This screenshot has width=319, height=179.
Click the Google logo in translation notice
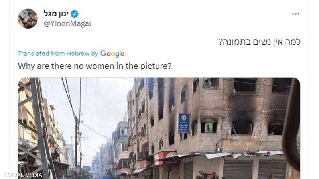click(x=112, y=54)
